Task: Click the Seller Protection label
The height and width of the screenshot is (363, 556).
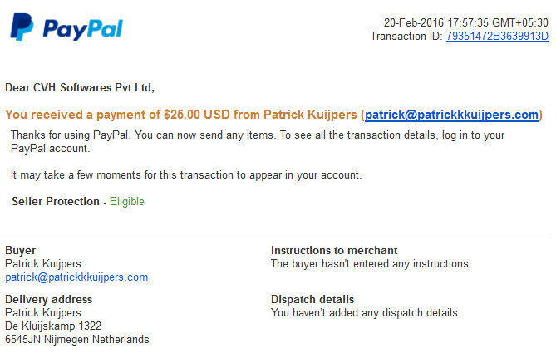Action: (x=56, y=201)
